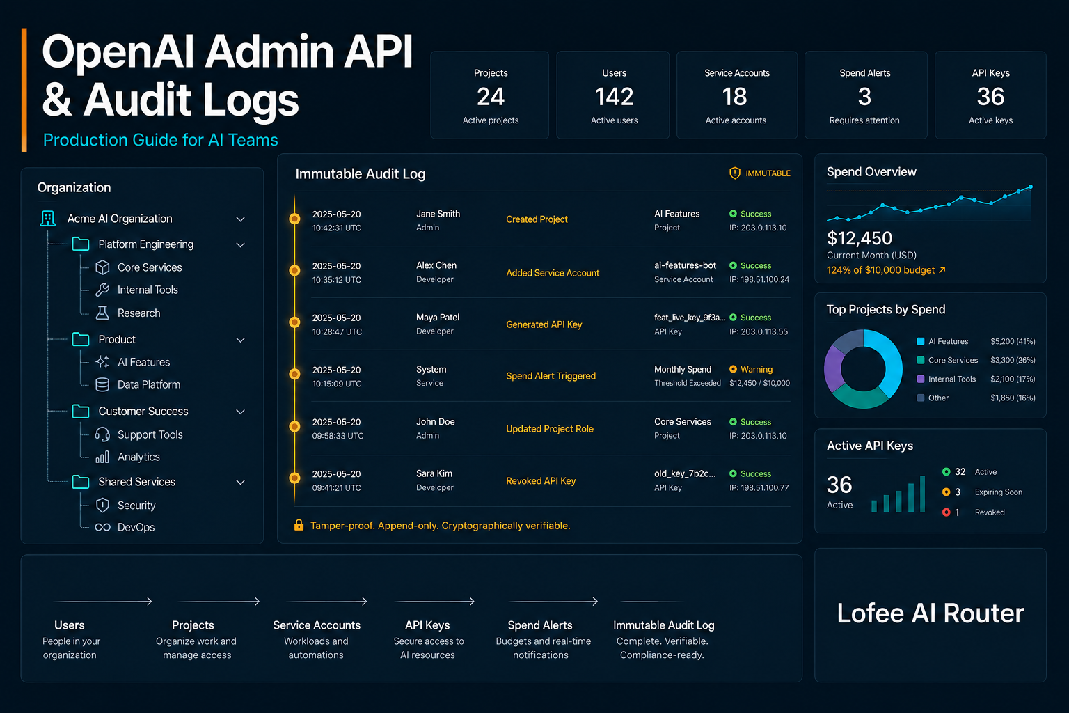Click the IMMUTABLE shield badge icon
This screenshot has width=1069, height=713.
(x=735, y=173)
